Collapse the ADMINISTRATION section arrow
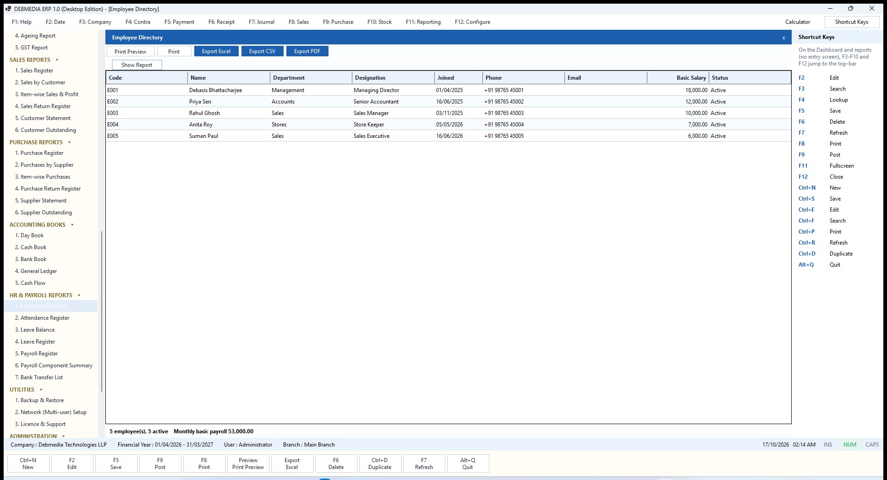Screen dimensions: 887x480 [x=64, y=436]
